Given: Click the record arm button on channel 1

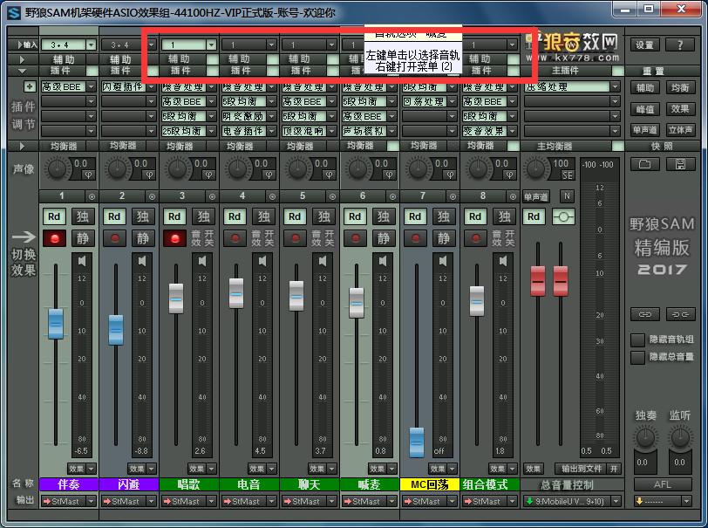Looking at the screenshot, I should [55, 238].
